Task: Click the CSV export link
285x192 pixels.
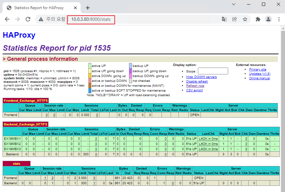Action: point(194,90)
